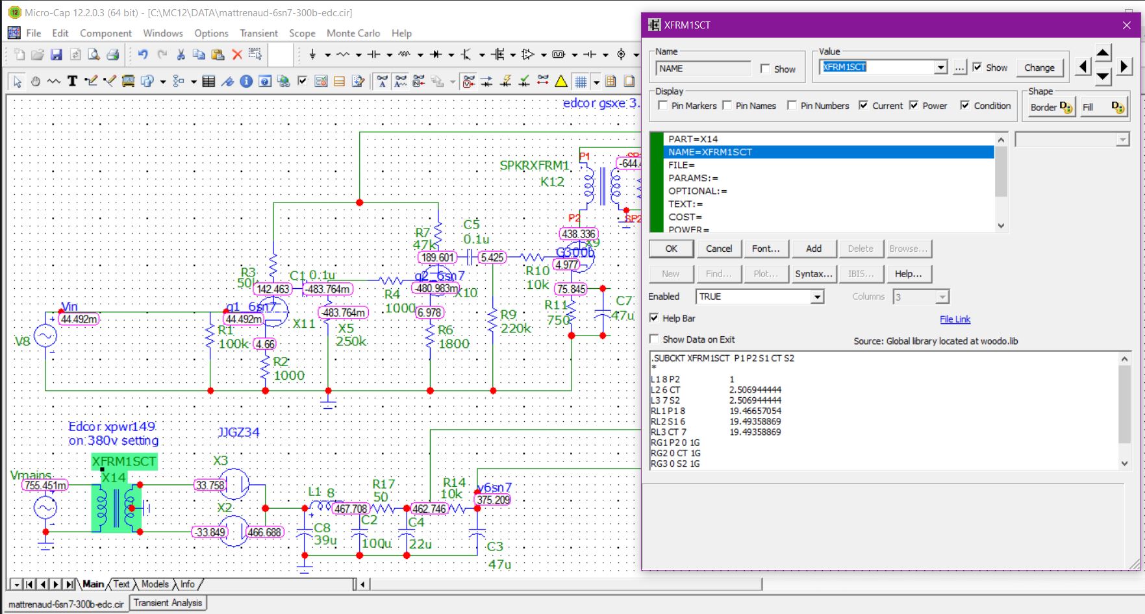Screen dimensions: 1145x614
Task: Enable the Pin Numbers checkbox
Action: [792, 105]
